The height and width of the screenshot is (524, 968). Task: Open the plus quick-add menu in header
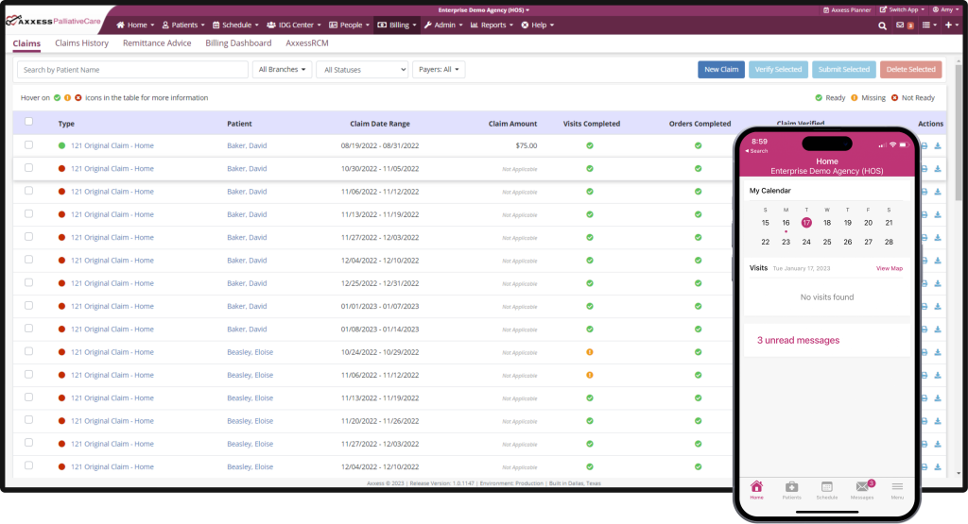(951, 25)
